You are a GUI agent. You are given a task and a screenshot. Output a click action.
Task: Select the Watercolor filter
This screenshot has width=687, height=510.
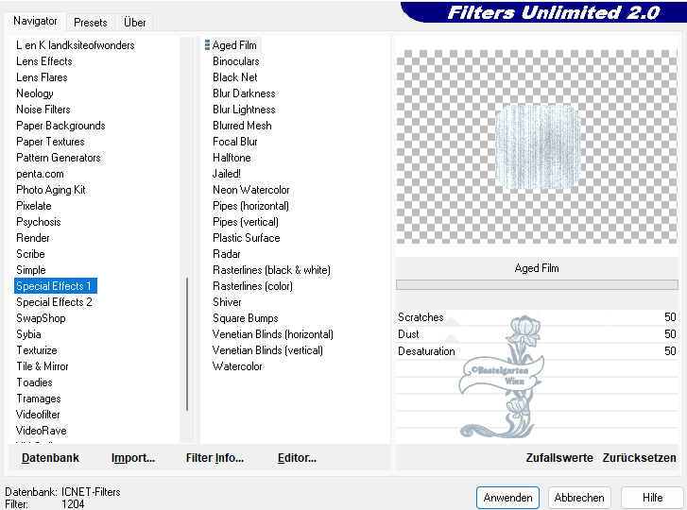pyautogui.click(x=237, y=366)
